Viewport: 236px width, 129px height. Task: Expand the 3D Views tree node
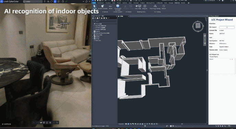point(94,28)
